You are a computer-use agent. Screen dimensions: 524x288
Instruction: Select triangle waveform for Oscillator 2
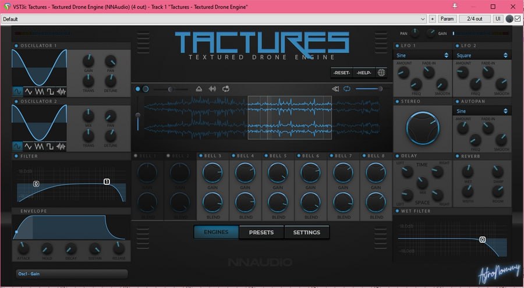click(29, 147)
